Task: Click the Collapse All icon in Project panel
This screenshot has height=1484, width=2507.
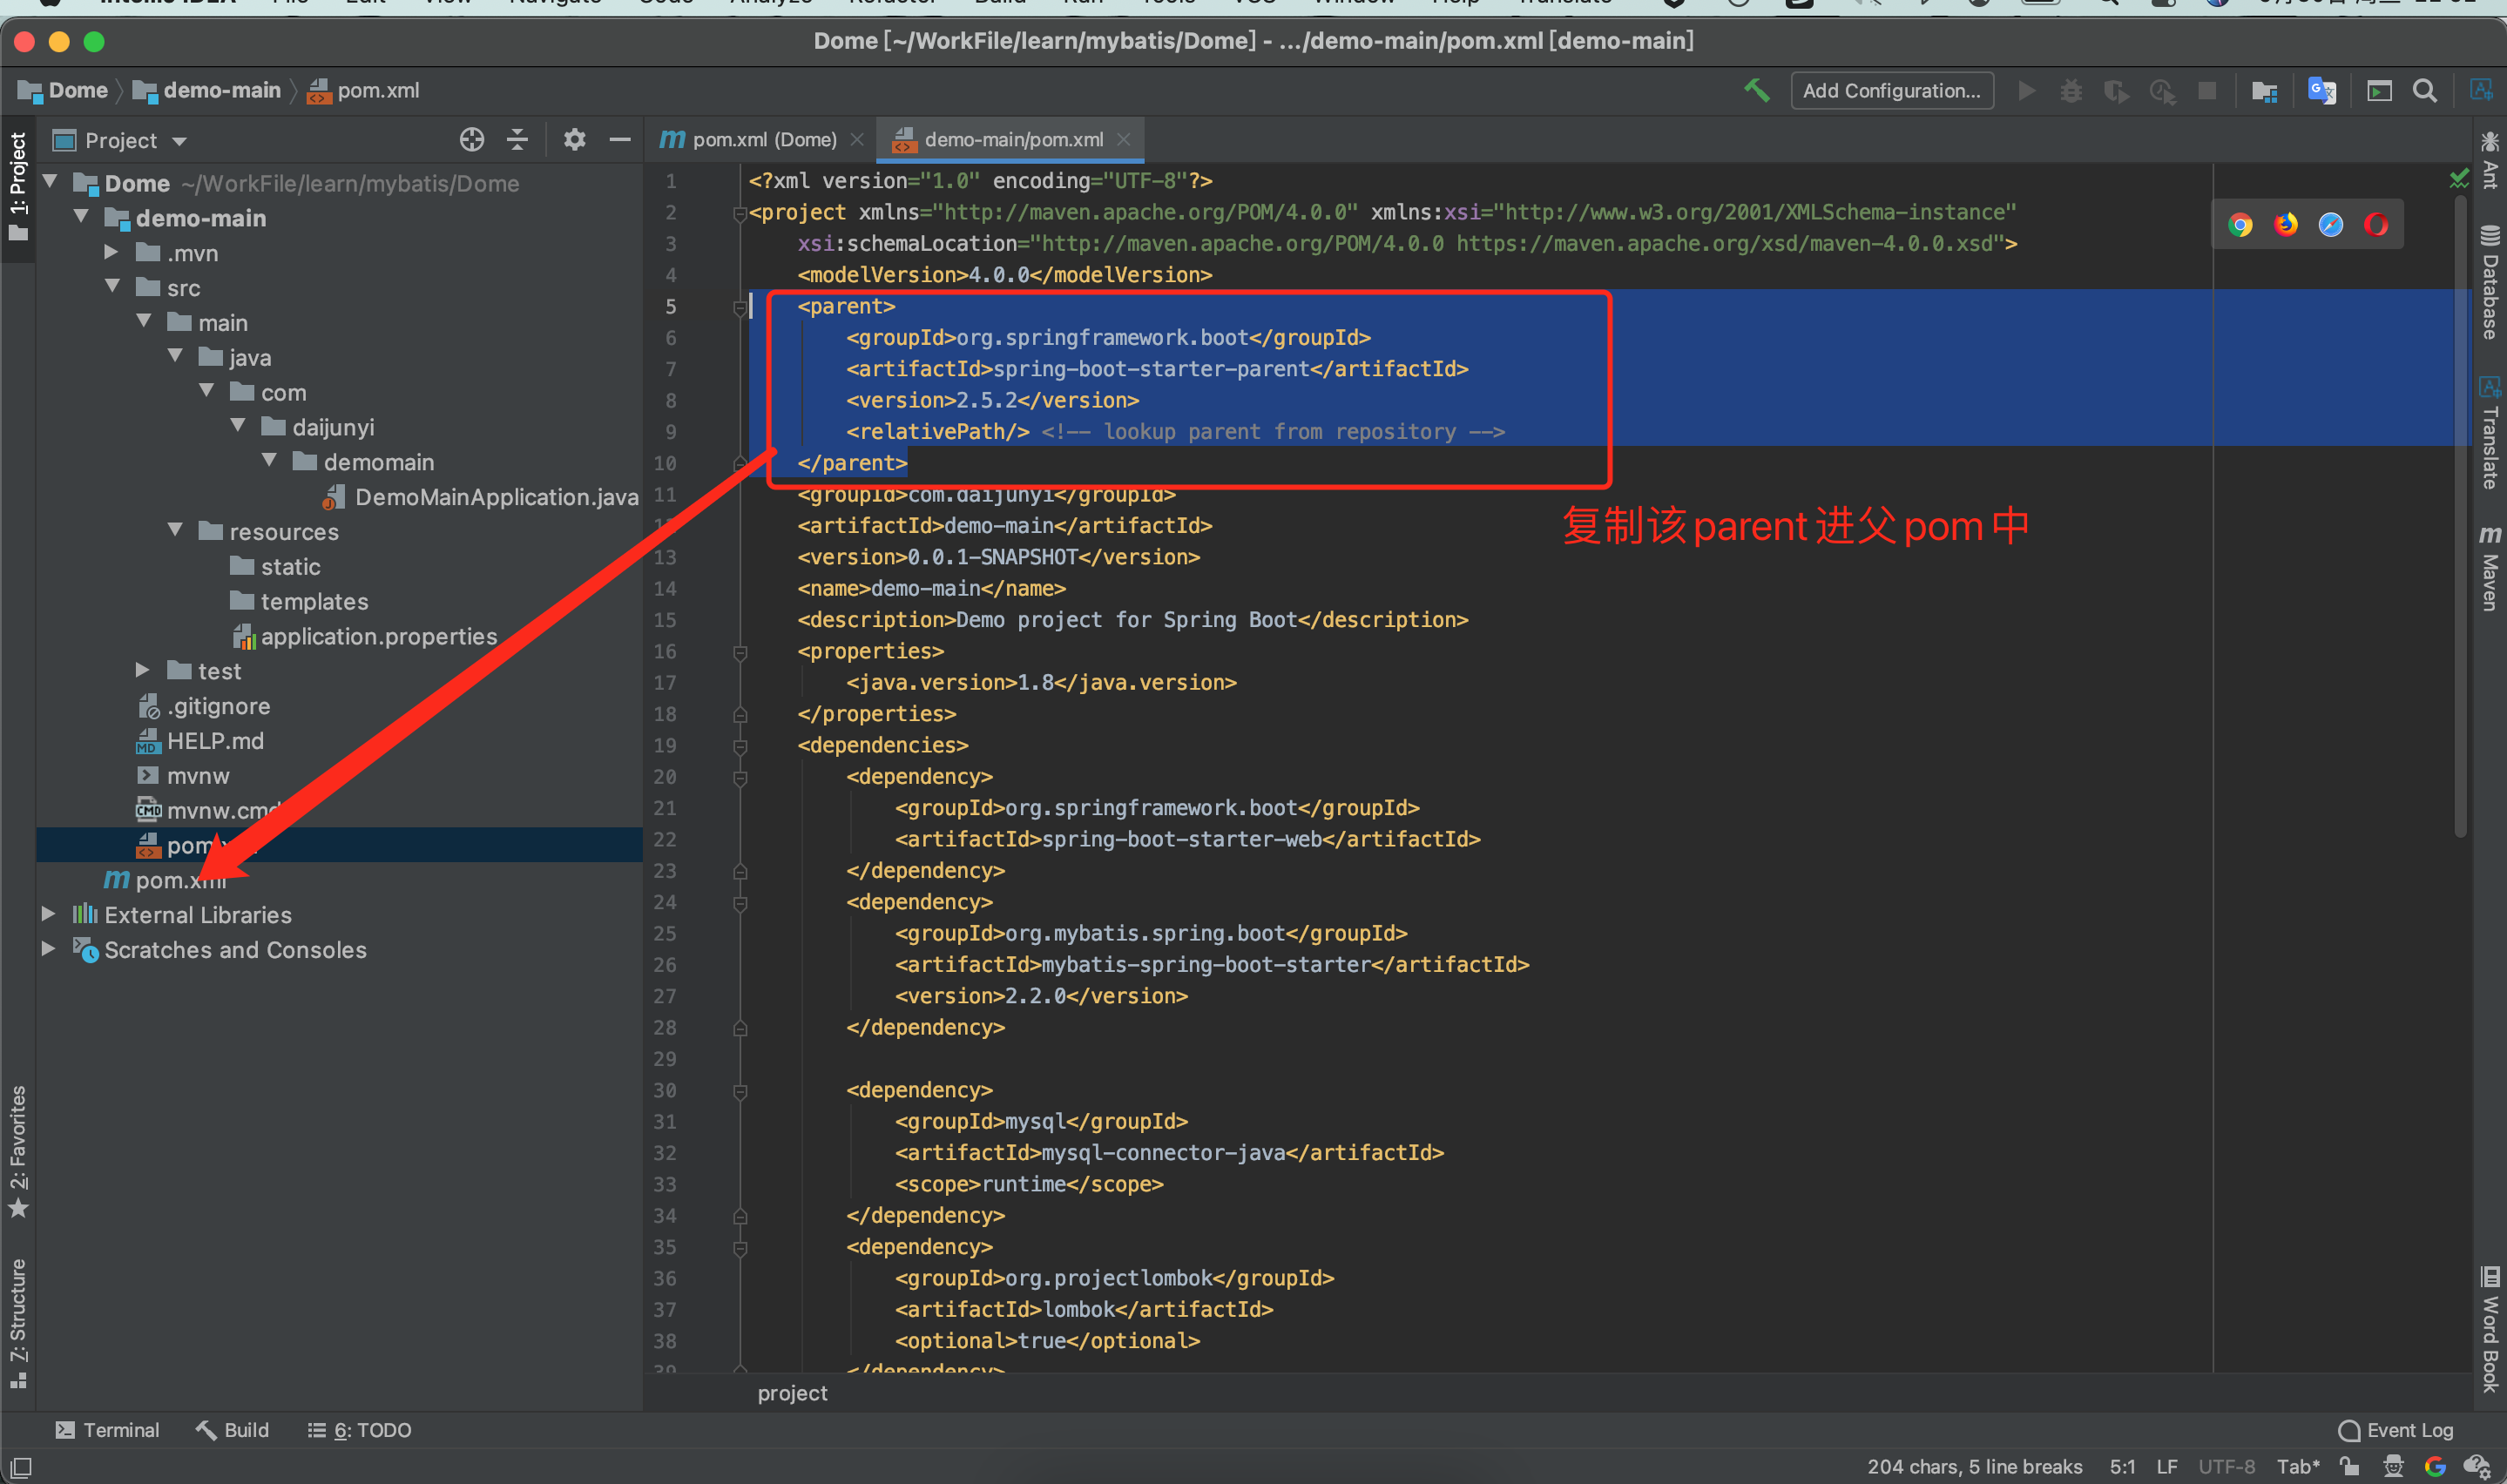Action: pyautogui.click(x=517, y=140)
